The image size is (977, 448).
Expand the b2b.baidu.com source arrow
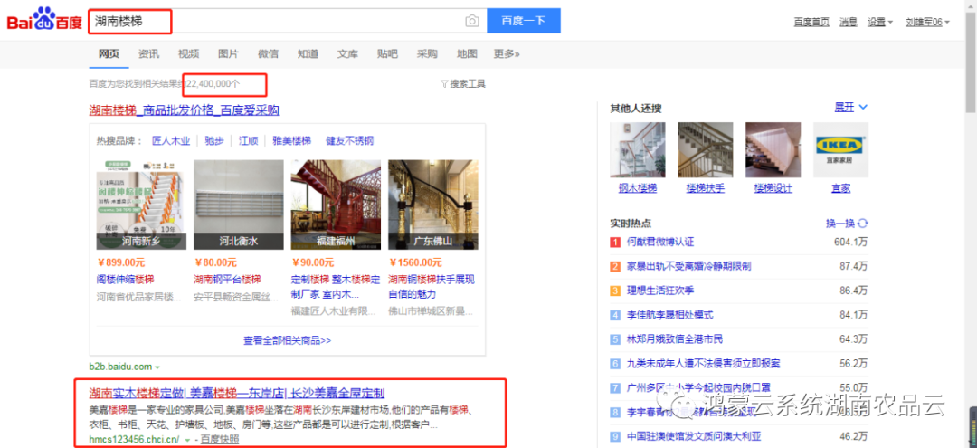pos(157,367)
